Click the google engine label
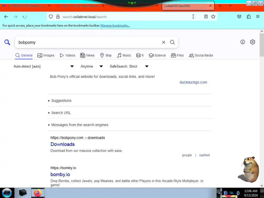 (187, 155)
